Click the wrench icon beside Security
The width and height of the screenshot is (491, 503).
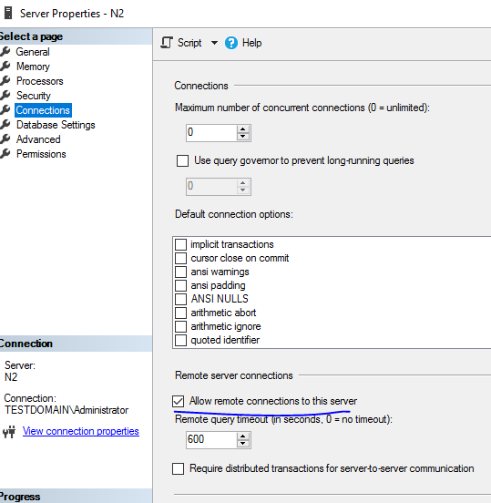click(5, 96)
